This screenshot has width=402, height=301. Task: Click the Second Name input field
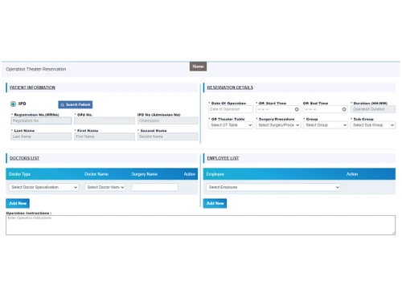pos(168,136)
